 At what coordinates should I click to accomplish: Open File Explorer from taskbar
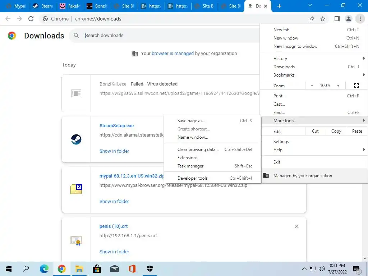click(x=79, y=269)
